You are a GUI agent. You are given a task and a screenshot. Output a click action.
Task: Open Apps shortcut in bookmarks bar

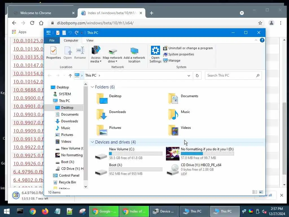tap(19, 32)
